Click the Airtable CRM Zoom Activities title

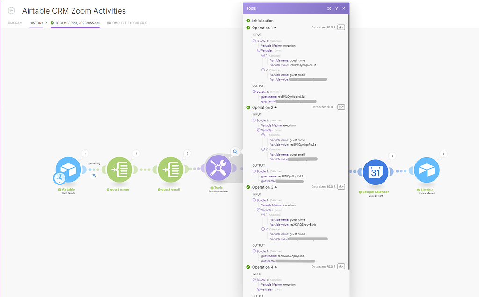pyautogui.click(x=74, y=11)
